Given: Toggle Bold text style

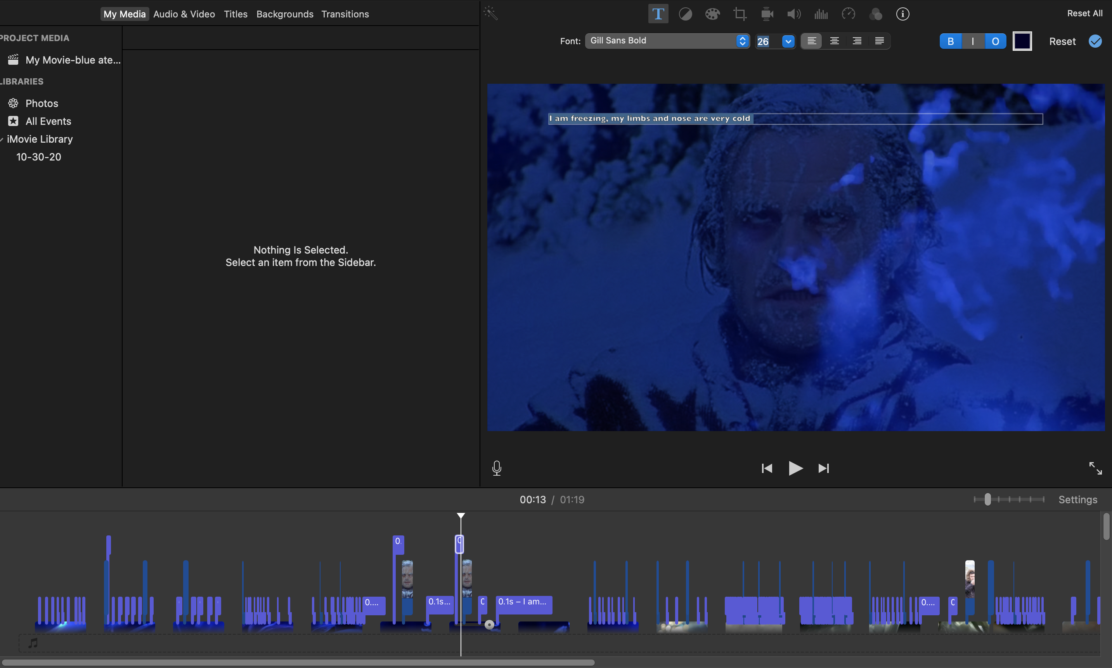Looking at the screenshot, I should point(950,41).
